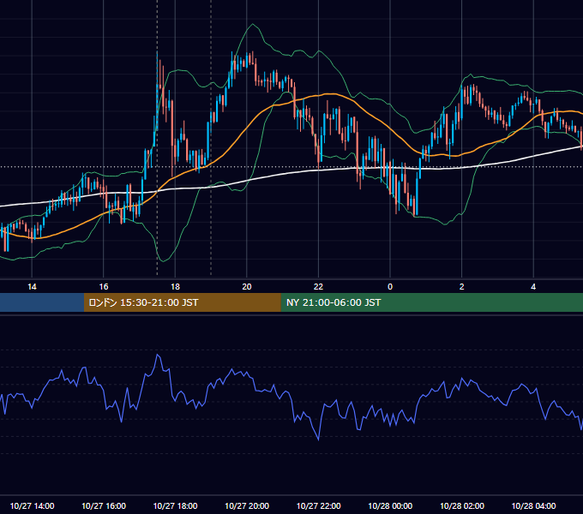Image resolution: width=583 pixels, height=514 pixels.
Task: Click the 10/28 00:00 date label
Action: [390, 505]
